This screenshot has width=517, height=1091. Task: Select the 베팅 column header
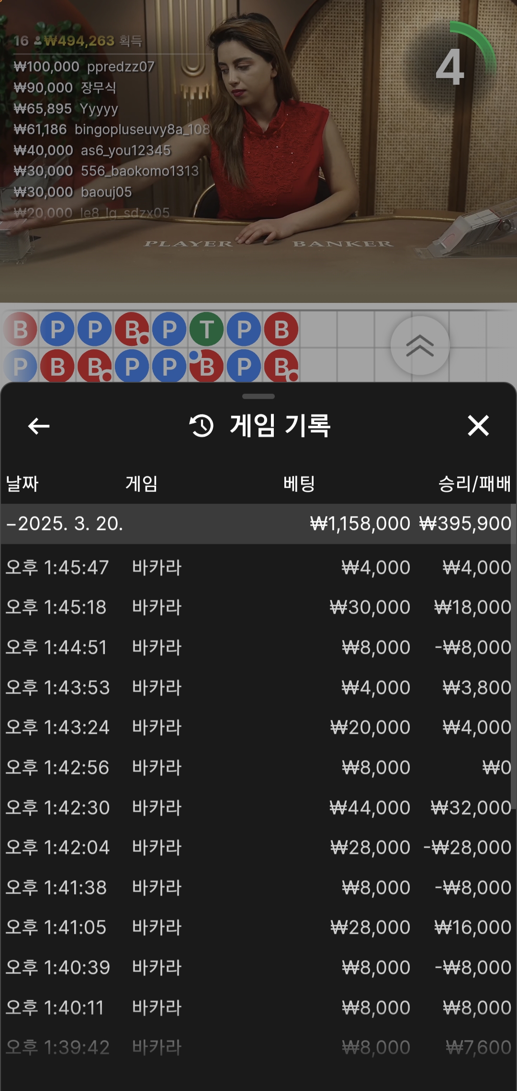pyautogui.click(x=299, y=483)
